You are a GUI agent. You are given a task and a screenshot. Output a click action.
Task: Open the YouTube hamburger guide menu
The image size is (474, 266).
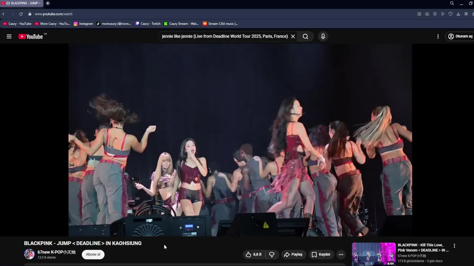coord(9,36)
